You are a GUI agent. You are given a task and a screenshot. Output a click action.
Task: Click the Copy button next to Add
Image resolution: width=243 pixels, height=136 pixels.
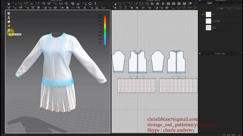coord(229,8)
